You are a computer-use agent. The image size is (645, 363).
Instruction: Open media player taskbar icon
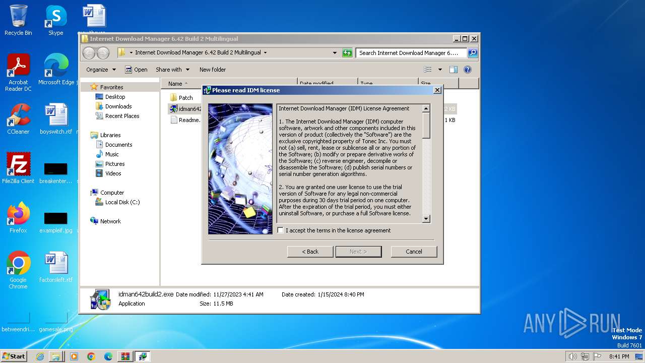(x=74, y=356)
